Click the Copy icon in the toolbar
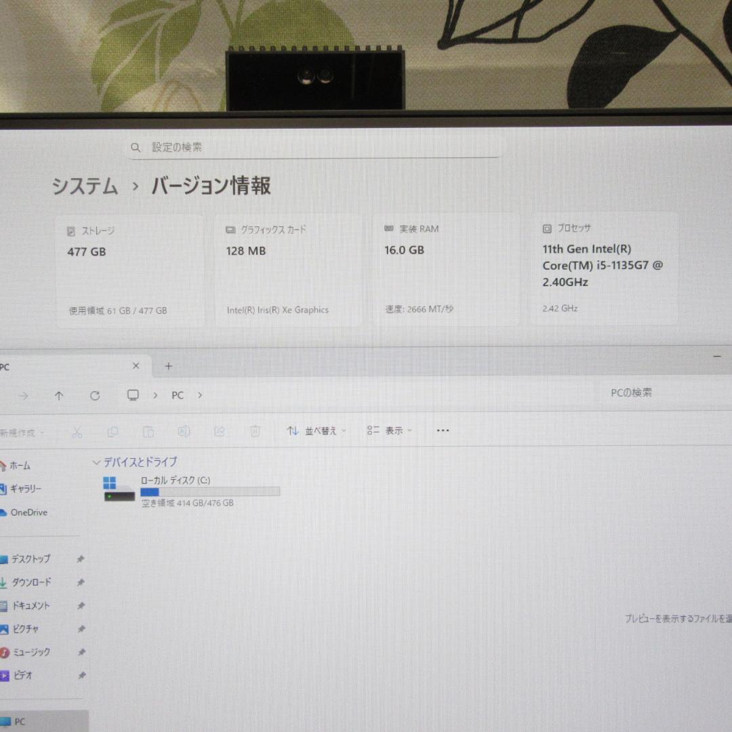This screenshot has width=732, height=732. coord(113,430)
